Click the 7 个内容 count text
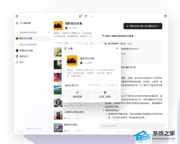180x144 pixels. click(61, 43)
